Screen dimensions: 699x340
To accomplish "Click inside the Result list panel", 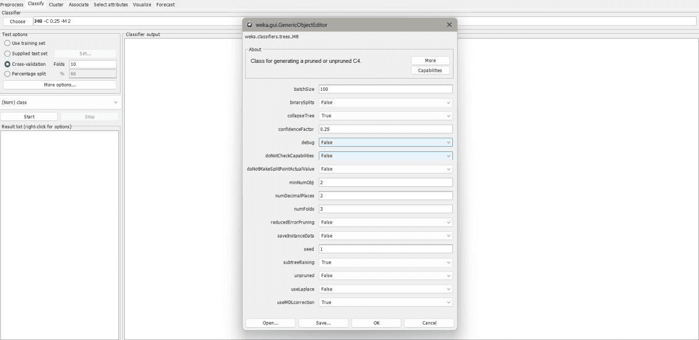I will coord(59,235).
